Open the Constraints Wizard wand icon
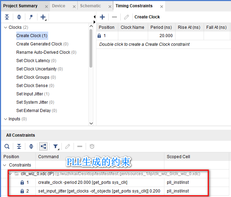 coord(31,17)
